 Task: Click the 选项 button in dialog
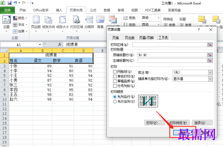click(x=202, y=123)
